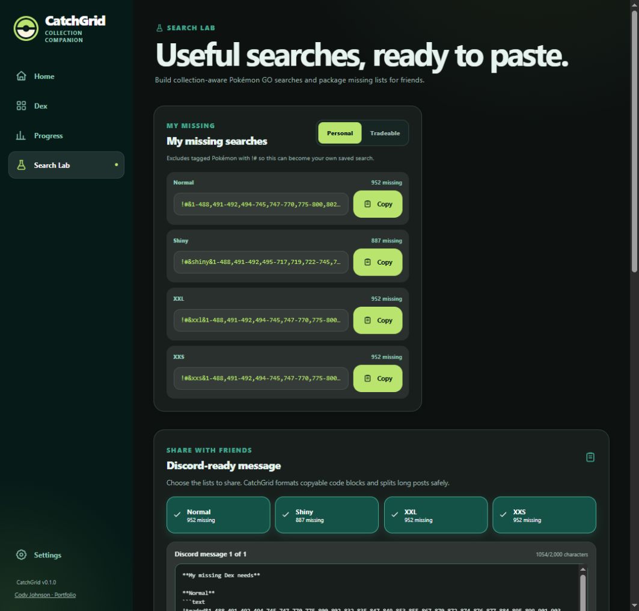Screen dimensions: 639x611
Task: Copy the Shiny missing search string
Action: [378, 262]
